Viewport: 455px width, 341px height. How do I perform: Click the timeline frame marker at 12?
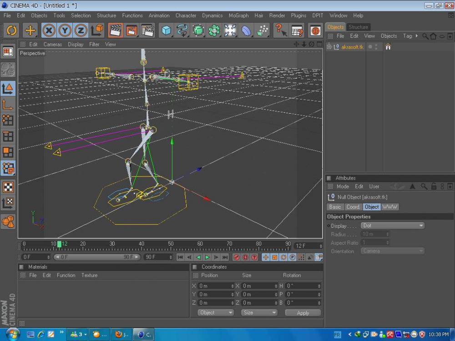pyautogui.click(x=59, y=245)
